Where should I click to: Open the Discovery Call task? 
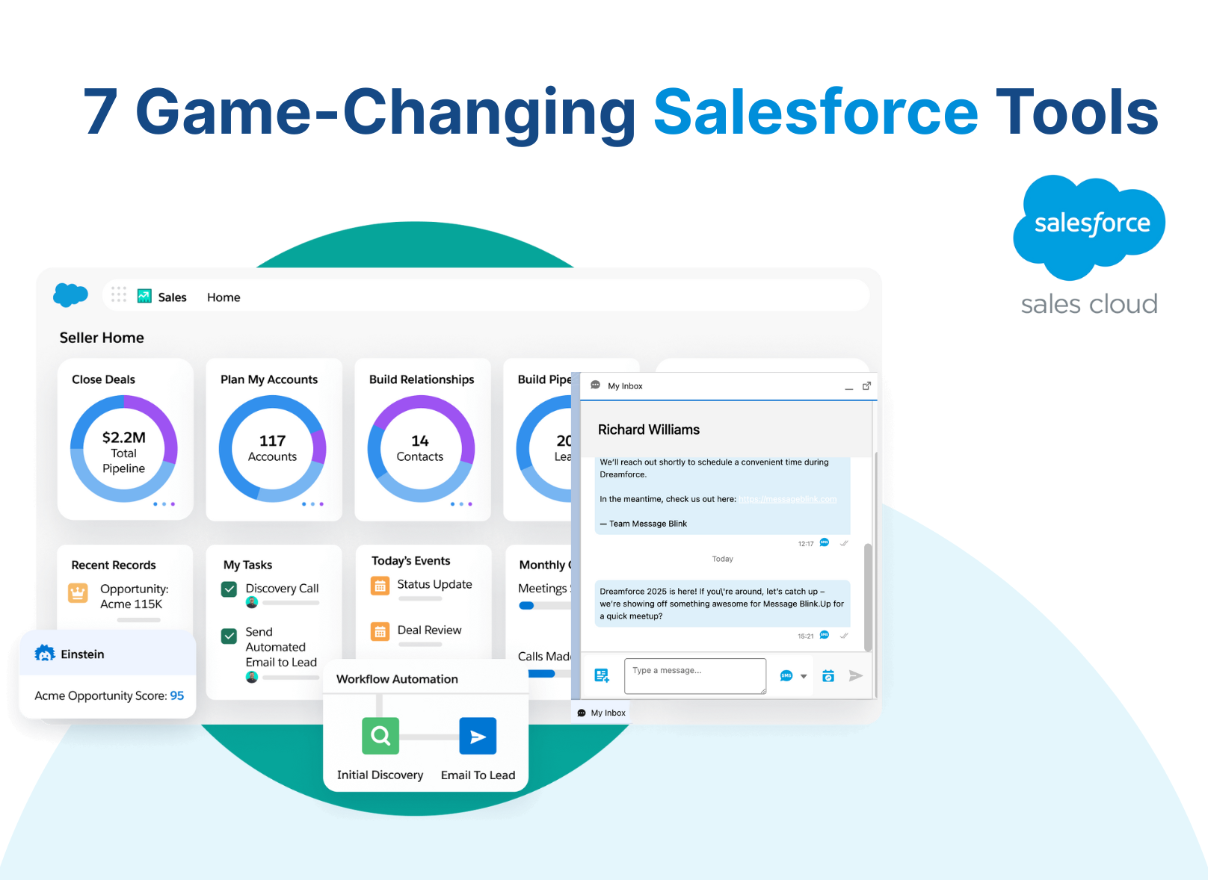(282, 589)
